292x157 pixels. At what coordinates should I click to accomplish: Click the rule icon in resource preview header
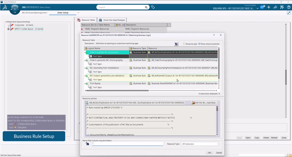click(x=87, y=103)
